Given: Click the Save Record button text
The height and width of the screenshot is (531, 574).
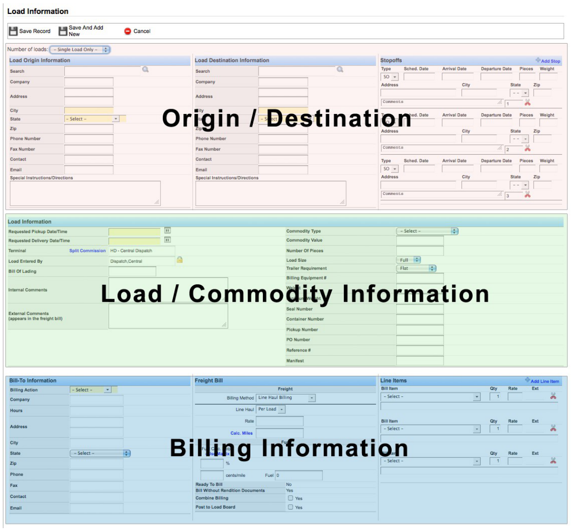Looking at the screenshot, I should coord(35,31).
